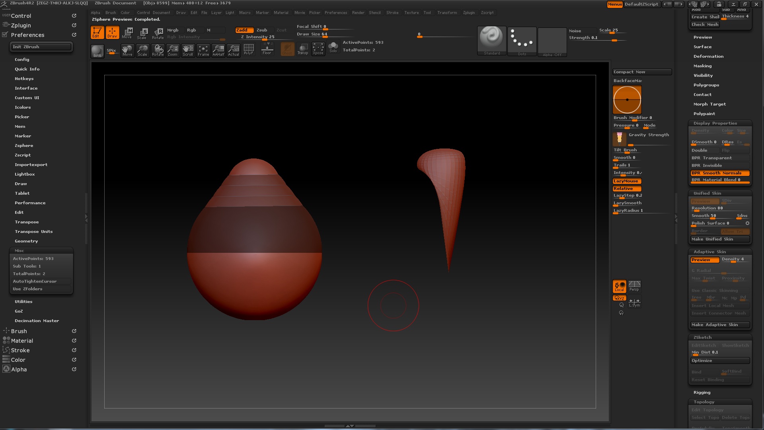
Task: Toggle the Floor grid icon
Action: click(267, 50)
